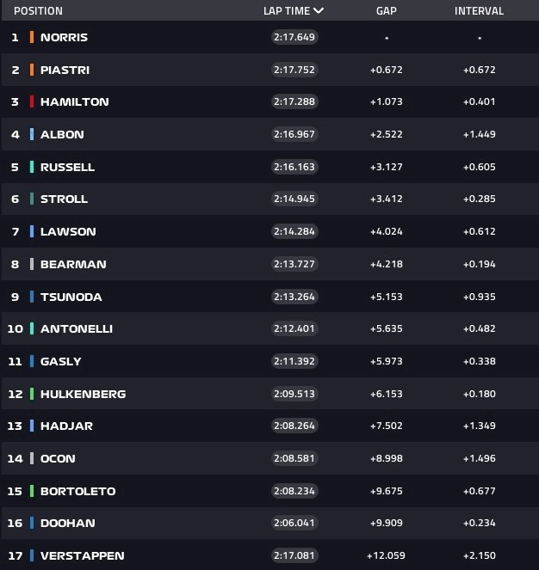The image size is (539, 570).
Task: Select Verstappen's name in position 17
Action: (83, 555)
